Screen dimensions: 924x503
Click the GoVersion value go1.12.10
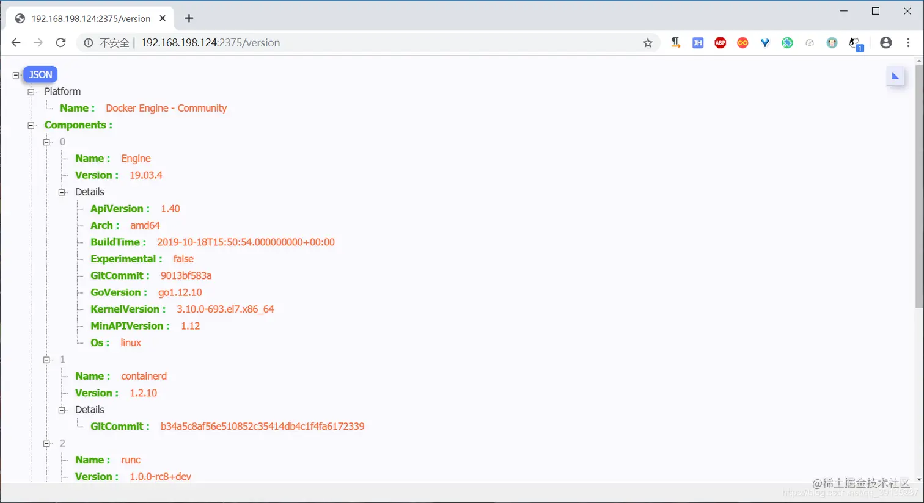click(x=180, y=292)
